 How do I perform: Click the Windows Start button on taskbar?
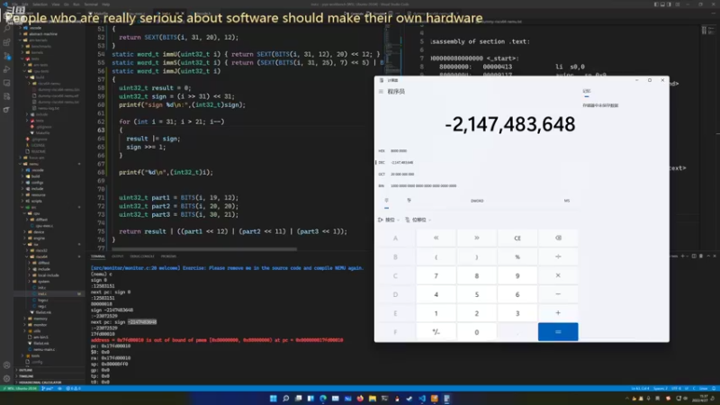point(274,399)
